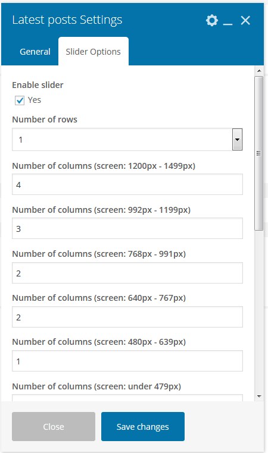Toggle the Enable slider Yes checkbox
The height and width of the screenshot is (453, 268).
pyautogui.click(x=20, y=100)
